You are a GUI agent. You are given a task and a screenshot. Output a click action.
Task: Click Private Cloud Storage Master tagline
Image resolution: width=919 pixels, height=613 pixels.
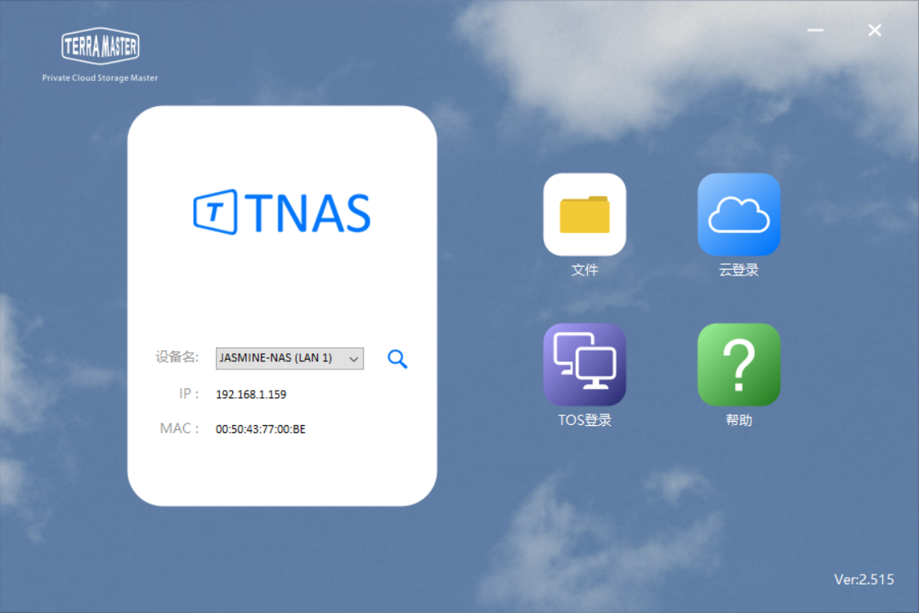[100, 78]
